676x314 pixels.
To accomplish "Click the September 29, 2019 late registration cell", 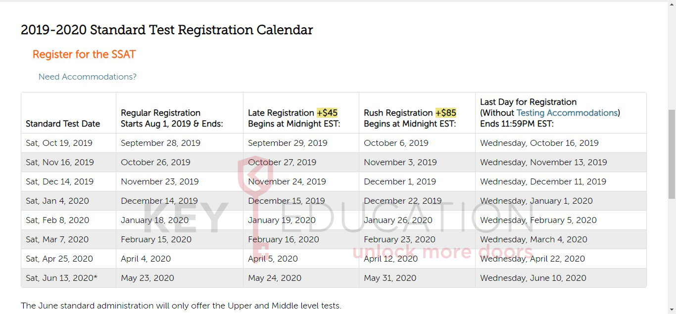I will pyautogui.click(x=288, y=143).
